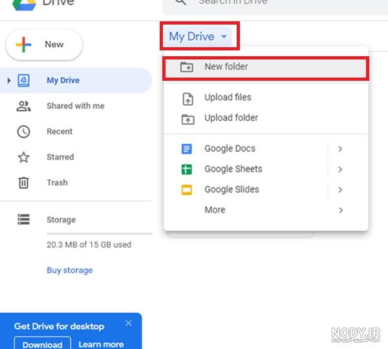Click the Storage stacked-bars icon
This screenshot has height=349, width=388.
click(23, 219)
